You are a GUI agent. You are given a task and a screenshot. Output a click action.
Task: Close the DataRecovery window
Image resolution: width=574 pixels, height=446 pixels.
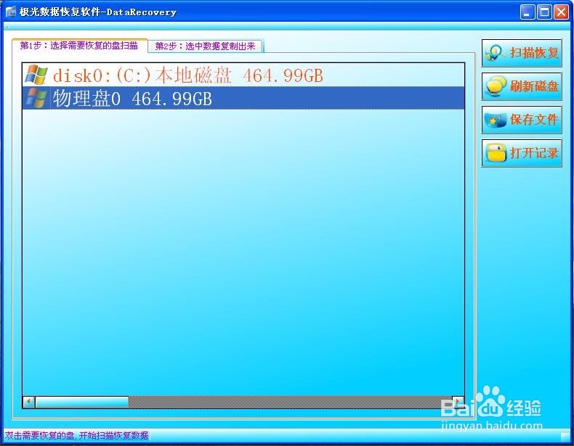pos(561,12)
